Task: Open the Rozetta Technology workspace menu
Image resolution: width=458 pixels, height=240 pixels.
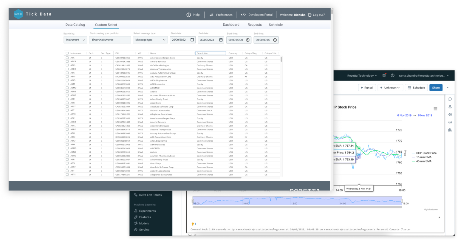Action: pyautogui.click(x=362, y=75)
